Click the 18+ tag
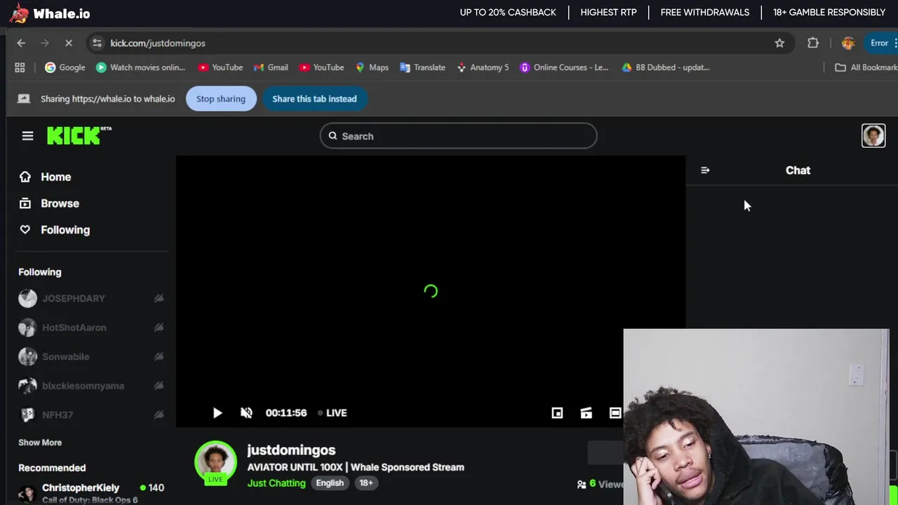898x505 pixels. point(366,483)
